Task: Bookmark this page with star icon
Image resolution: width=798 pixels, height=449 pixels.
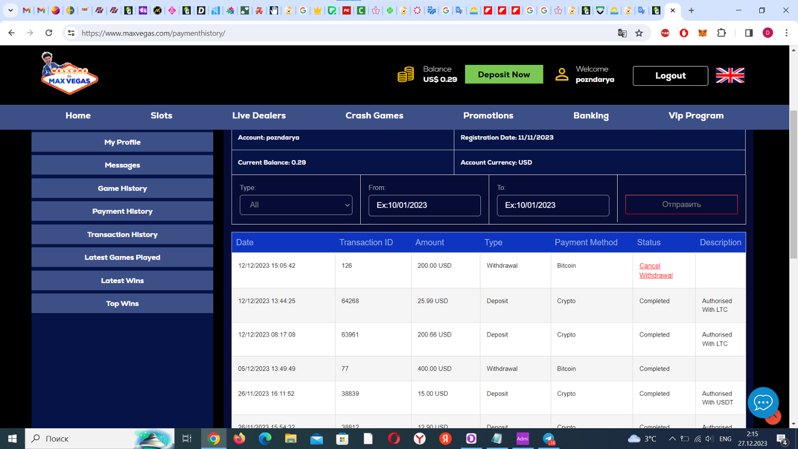Action: (x=639, y=33)
